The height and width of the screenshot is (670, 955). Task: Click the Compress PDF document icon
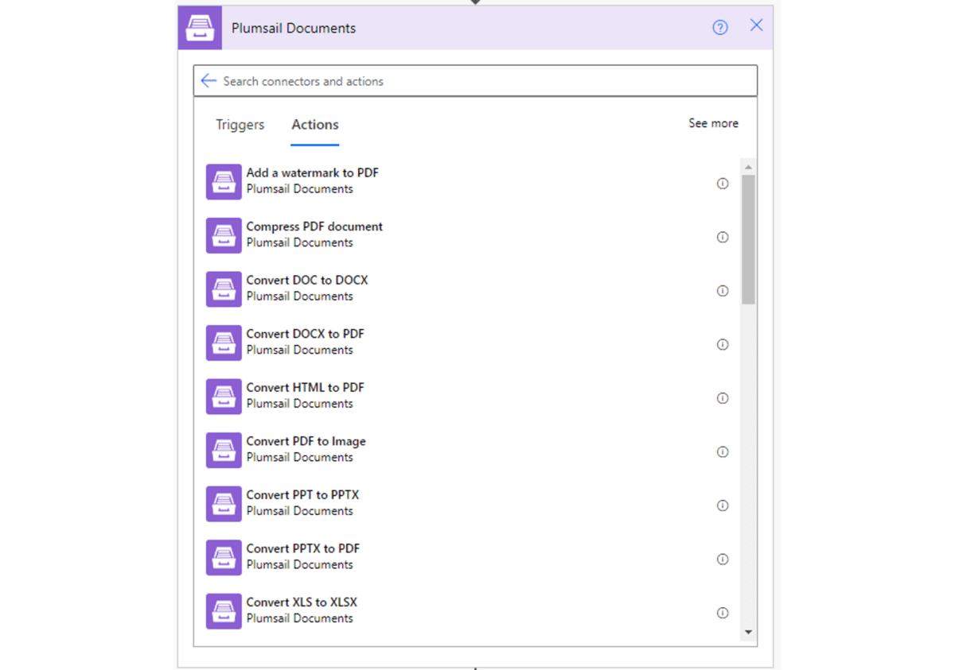223,235
